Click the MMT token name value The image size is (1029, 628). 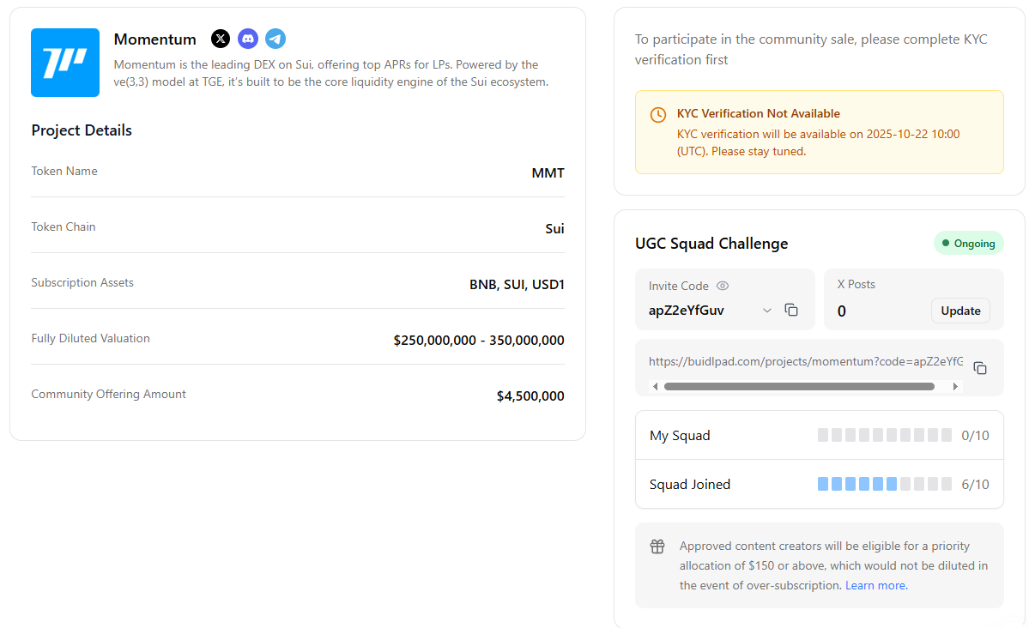click(548, 173)
